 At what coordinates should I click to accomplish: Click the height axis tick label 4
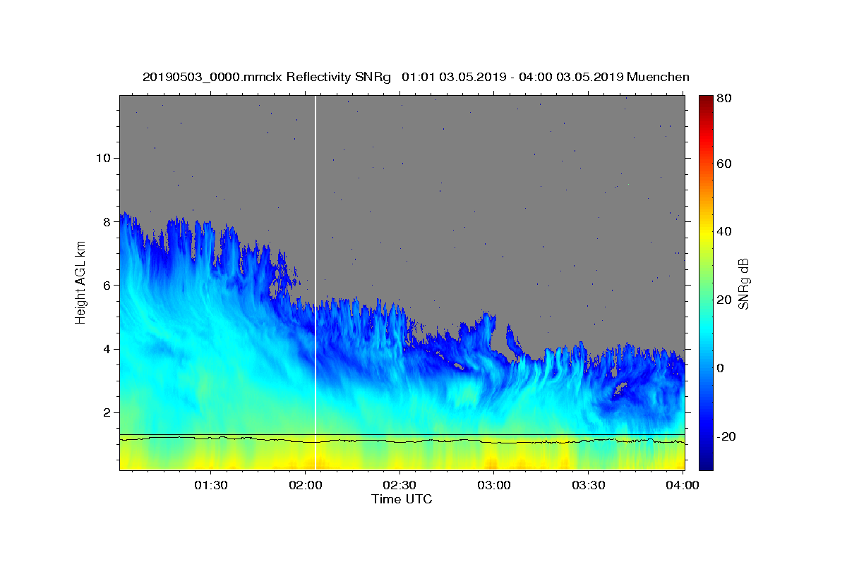pos(106,349)
